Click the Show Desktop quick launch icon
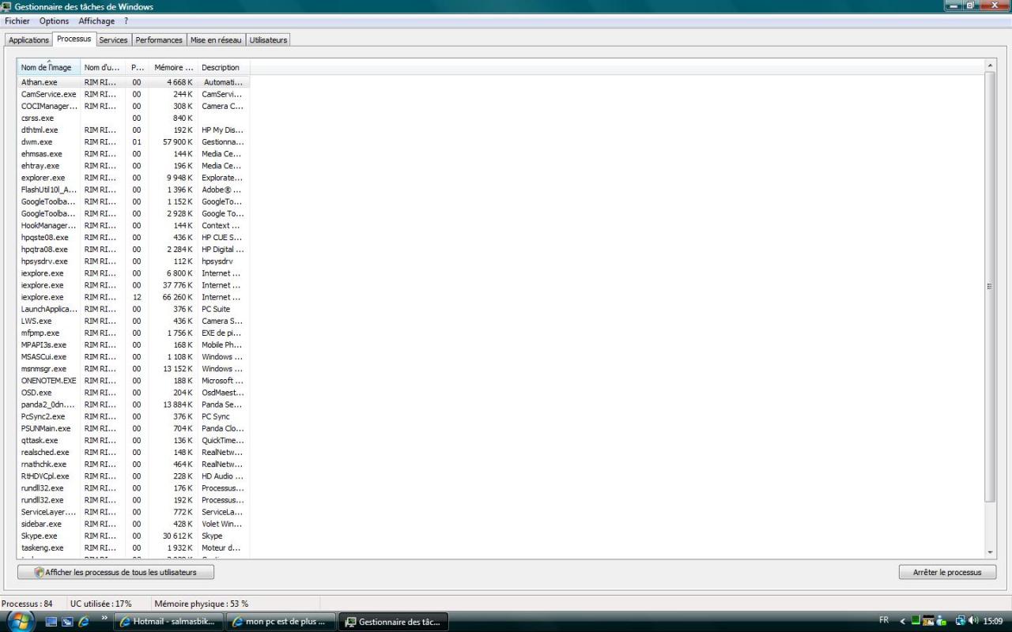Viewport: 1012px width, 632px height. pos(51,622)
